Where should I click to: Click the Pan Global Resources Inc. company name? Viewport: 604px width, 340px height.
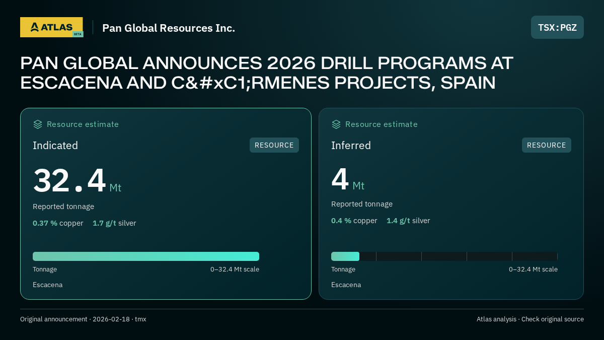[x=169, y=28]
